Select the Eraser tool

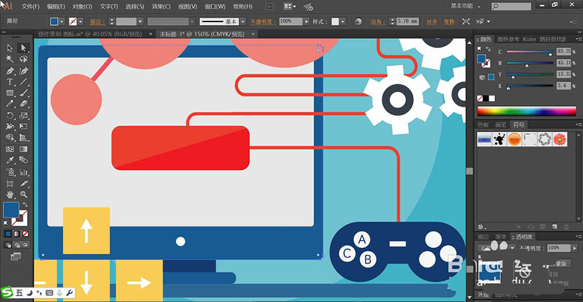[x=23, y=104]
